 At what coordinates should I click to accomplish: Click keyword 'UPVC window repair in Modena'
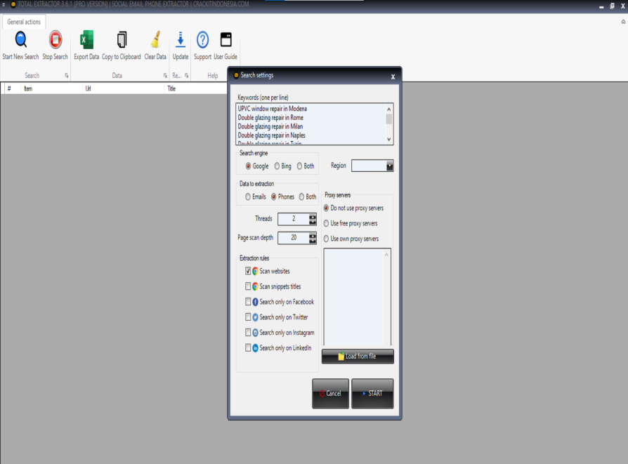[273, 109]
